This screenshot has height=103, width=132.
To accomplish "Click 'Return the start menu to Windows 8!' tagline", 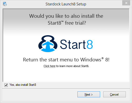I will pyautogui.click(x=66, y=60).
